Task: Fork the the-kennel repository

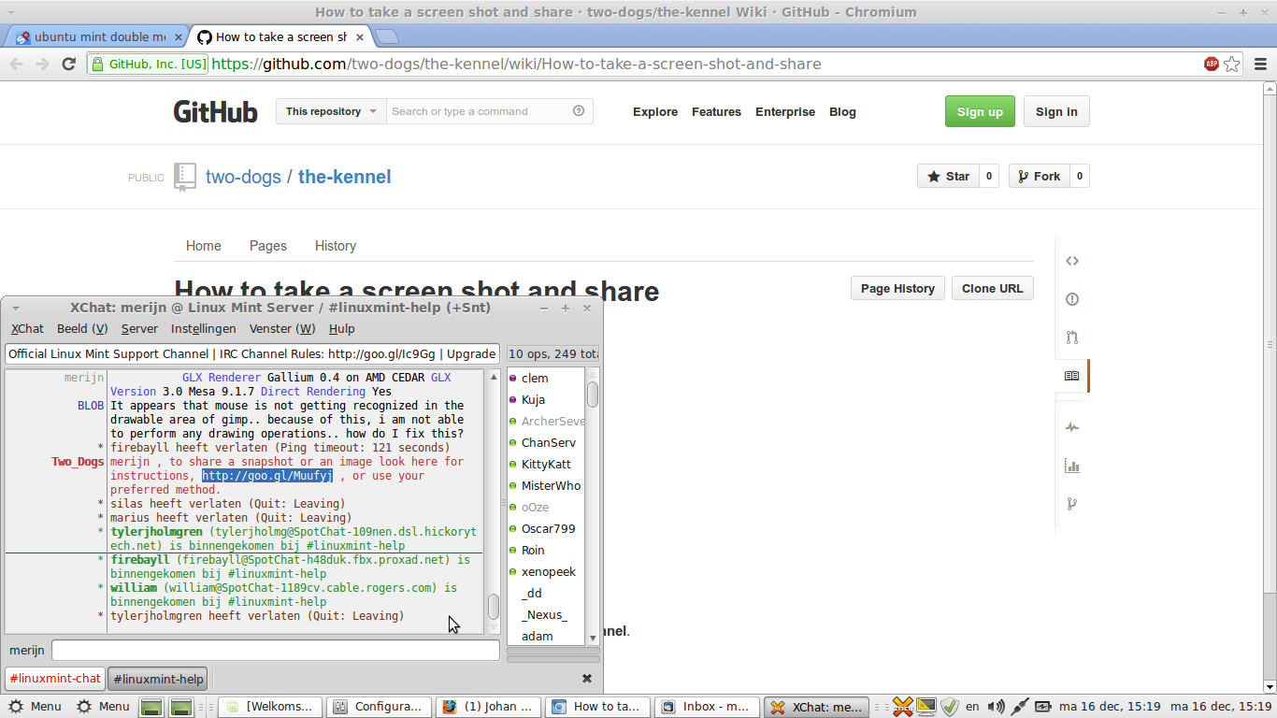Action: (1039, 176)
